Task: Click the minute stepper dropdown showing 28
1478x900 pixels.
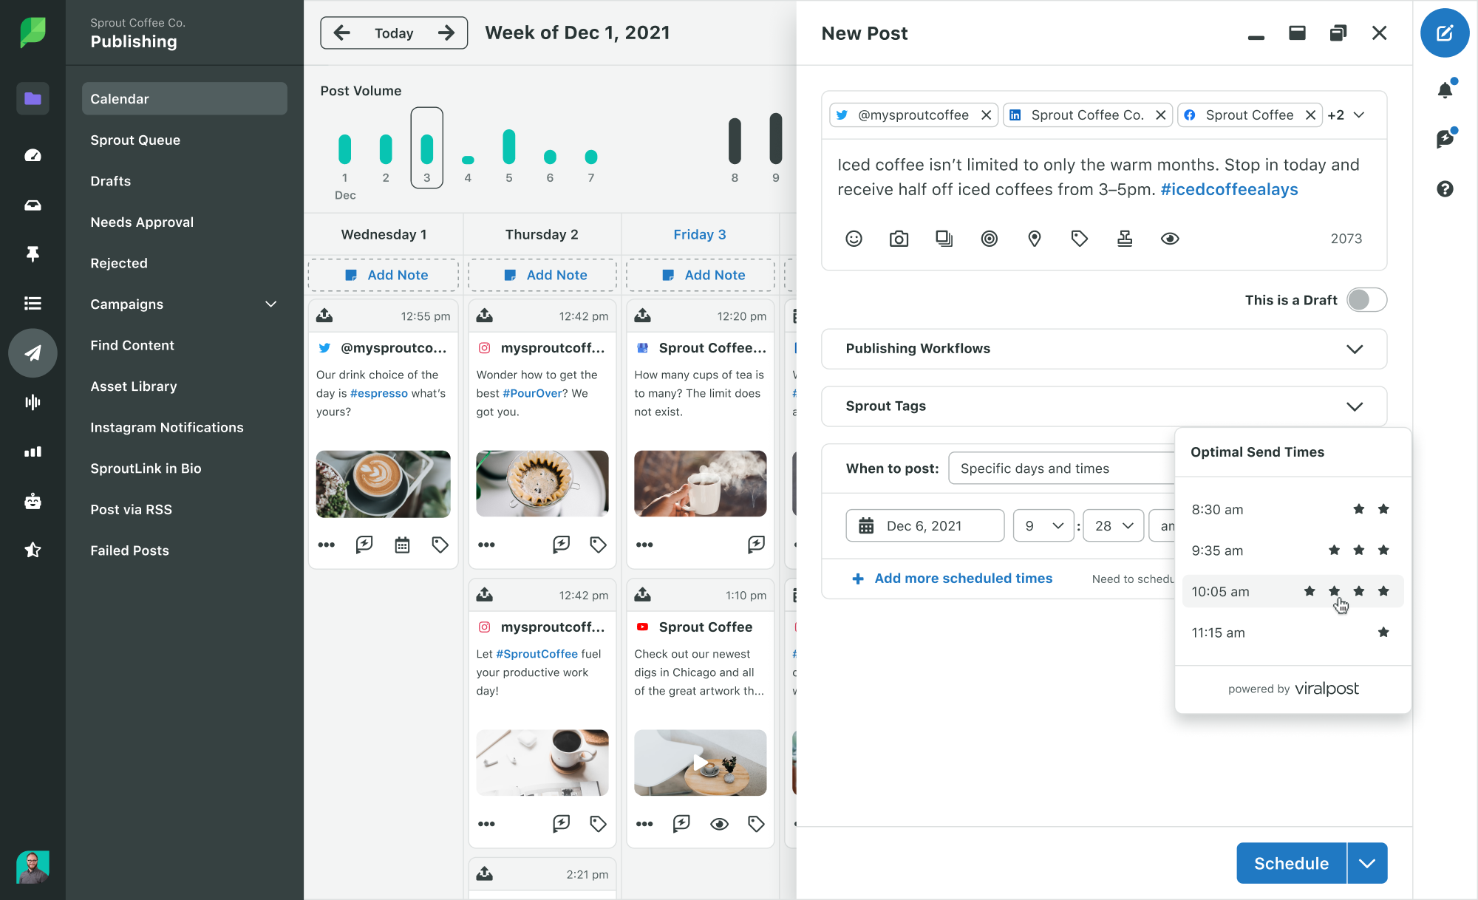Action: pyautogui.click(x=1111, y=525)
